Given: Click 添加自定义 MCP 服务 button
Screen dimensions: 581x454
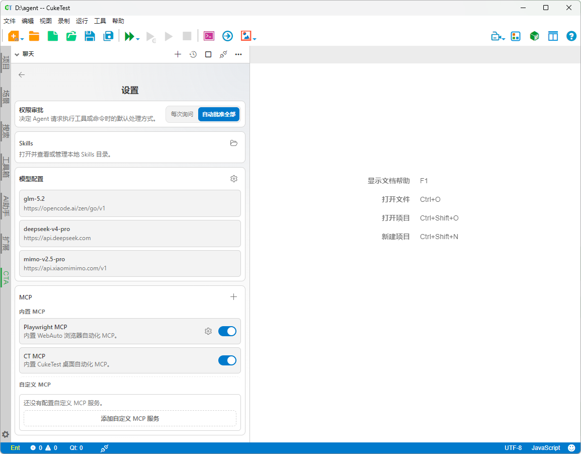Looking at the screenshot, I should (x=130, y=418).
